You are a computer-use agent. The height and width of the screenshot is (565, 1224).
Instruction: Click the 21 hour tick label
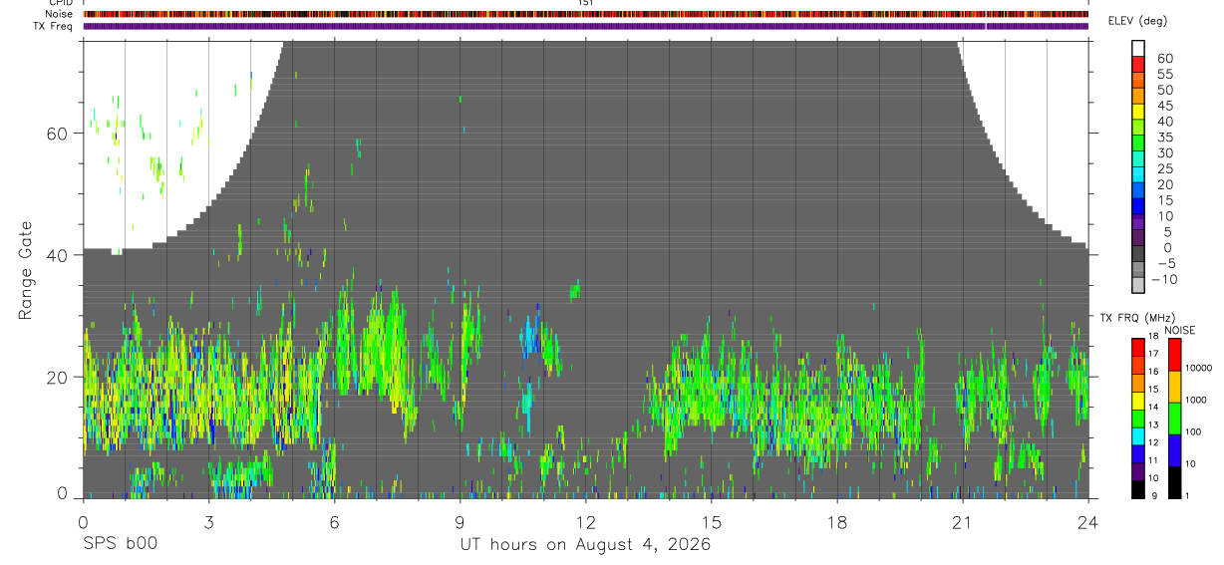[962, 522]
